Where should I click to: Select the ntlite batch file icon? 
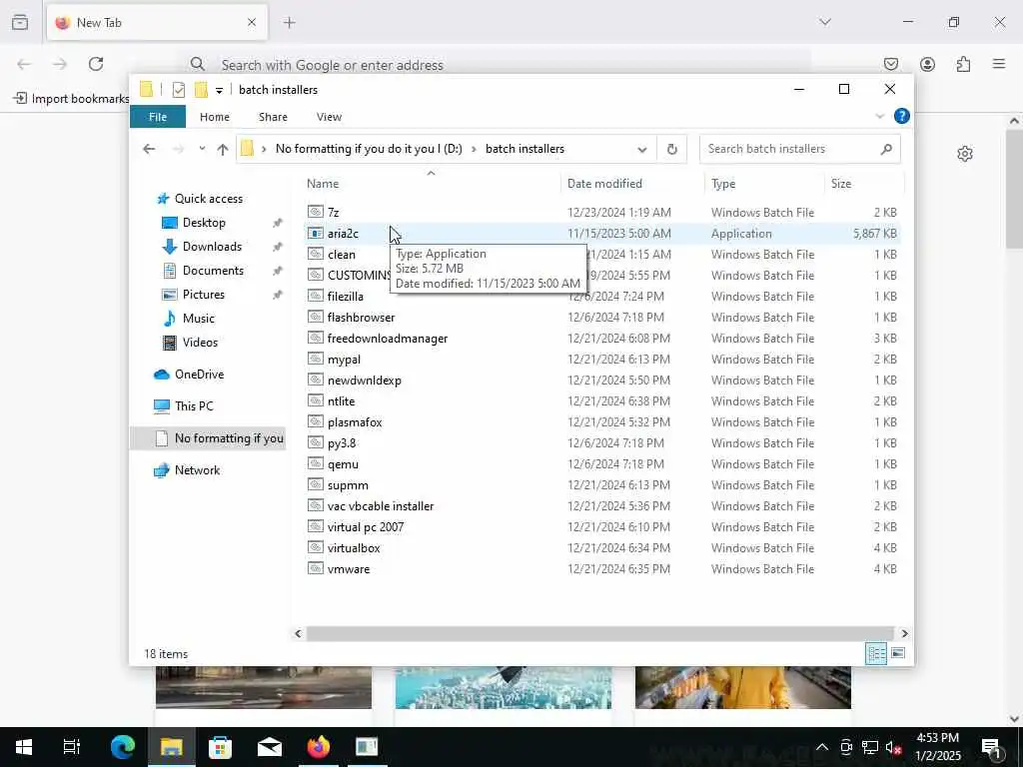315,400
